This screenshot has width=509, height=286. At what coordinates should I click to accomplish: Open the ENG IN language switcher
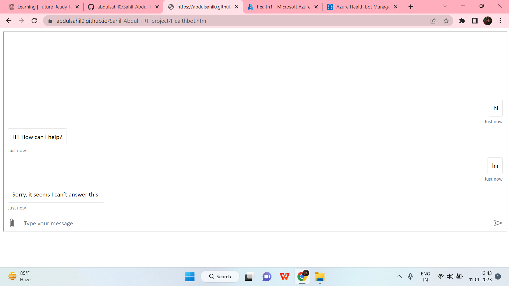425,276
